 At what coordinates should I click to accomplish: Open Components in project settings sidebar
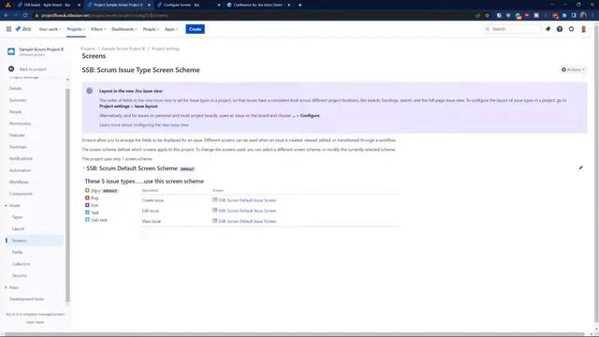[21, 194]
